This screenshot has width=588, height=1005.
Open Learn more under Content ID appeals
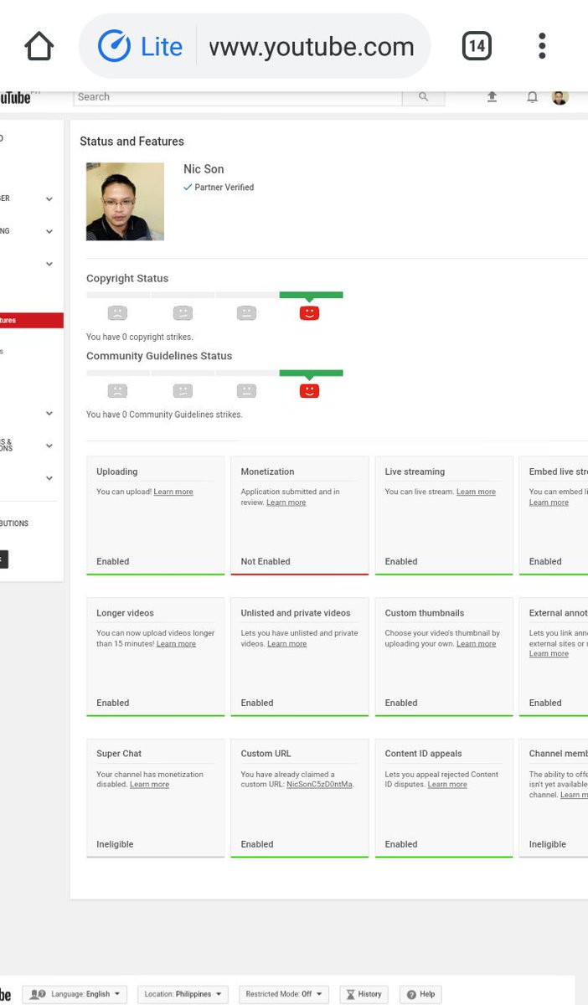pos(447,785)
